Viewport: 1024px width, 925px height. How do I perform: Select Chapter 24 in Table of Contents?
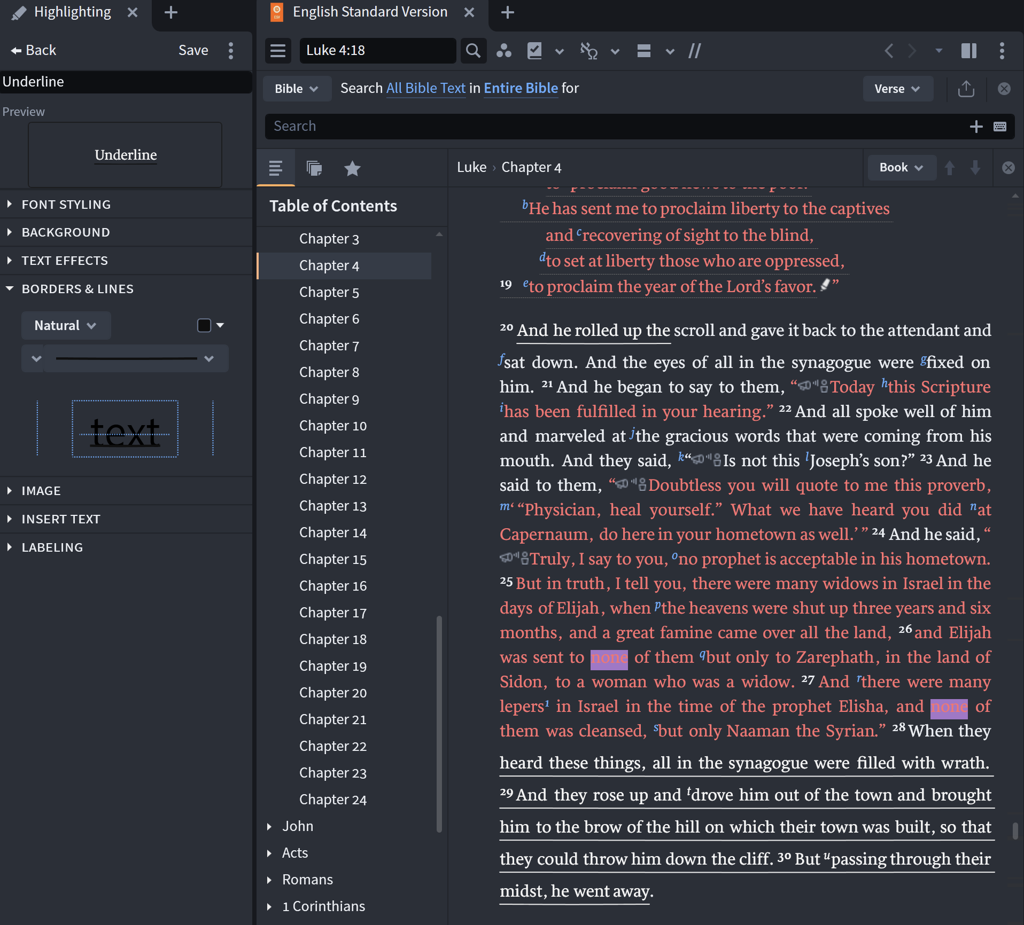(x=332, y=799)
